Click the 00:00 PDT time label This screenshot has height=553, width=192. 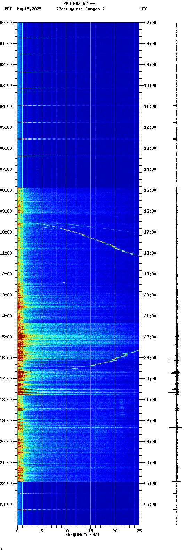6,23
